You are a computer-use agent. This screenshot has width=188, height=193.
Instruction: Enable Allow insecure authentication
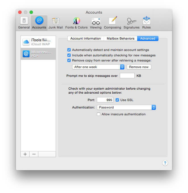click(x=99, y=114)
